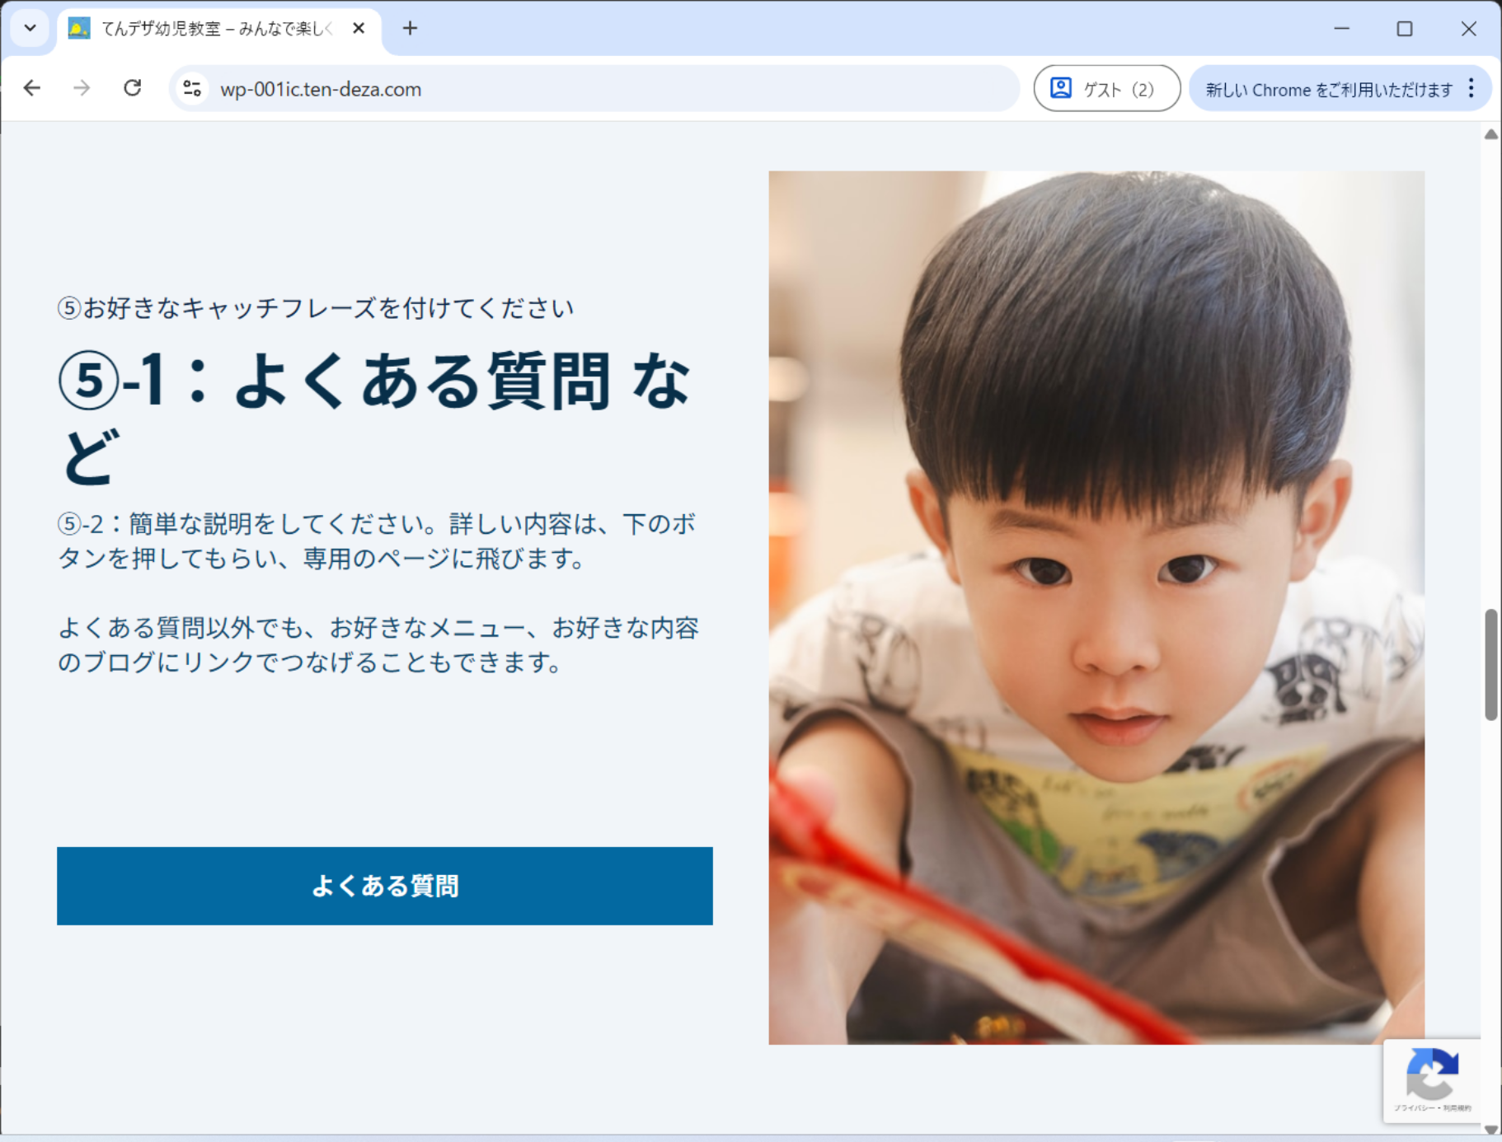The image size is (1502, 1142).
Task: Open the ゲスト (2) profile menu
Action: (x=1106, y=88)
